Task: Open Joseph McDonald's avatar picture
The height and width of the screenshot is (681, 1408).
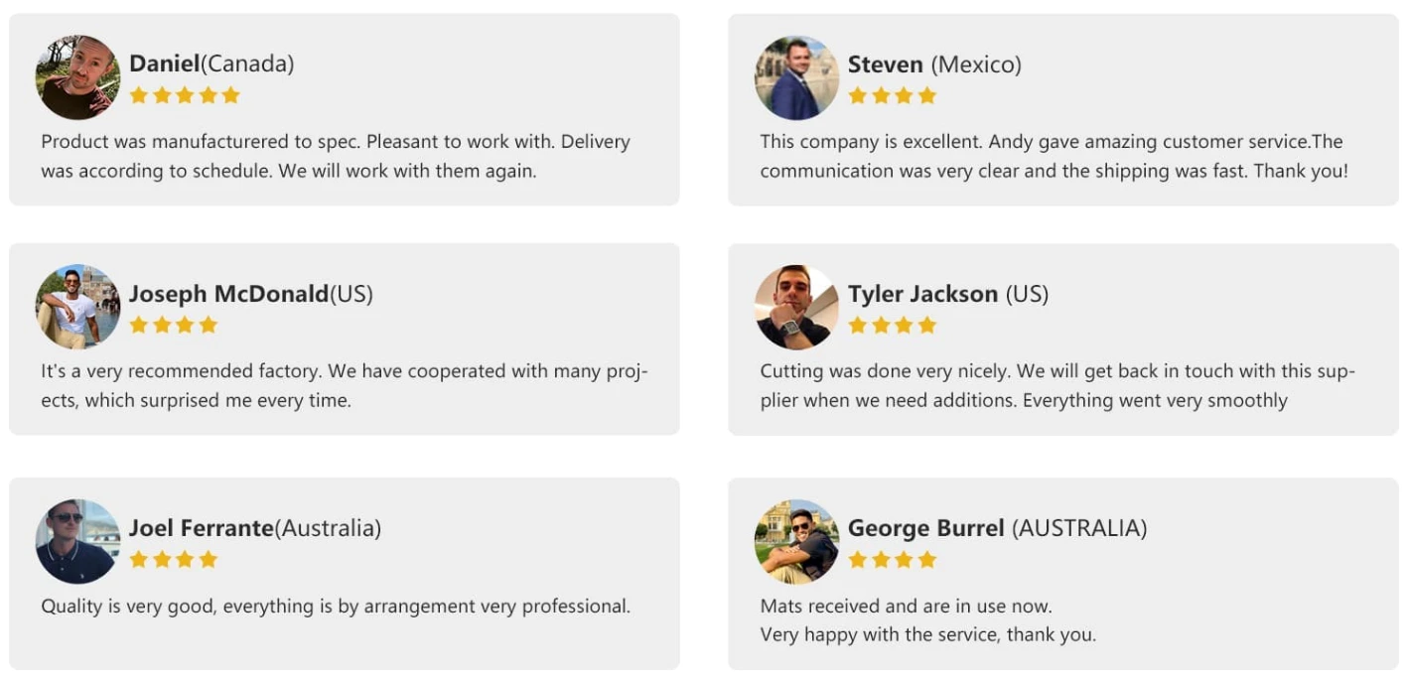Action: click(x=77, y=307)
